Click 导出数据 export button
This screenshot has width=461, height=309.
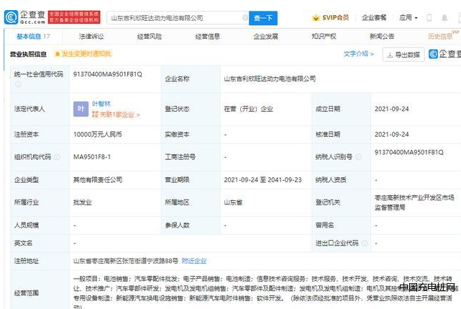point(403,55)
